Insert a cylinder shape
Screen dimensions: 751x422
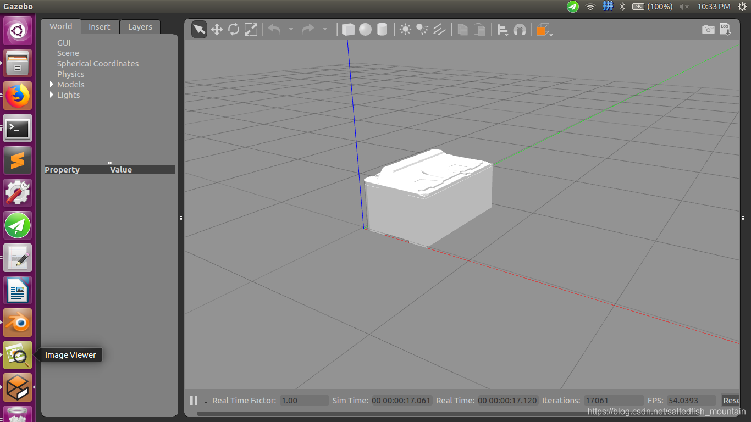382,29
